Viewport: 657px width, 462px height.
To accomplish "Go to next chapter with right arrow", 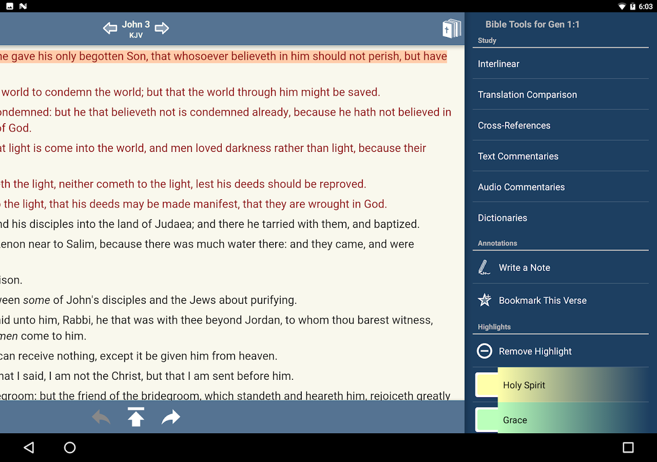I will pos(162,28).
